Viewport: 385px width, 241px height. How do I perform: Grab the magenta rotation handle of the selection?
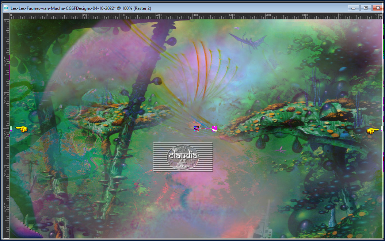click(214, 129)
